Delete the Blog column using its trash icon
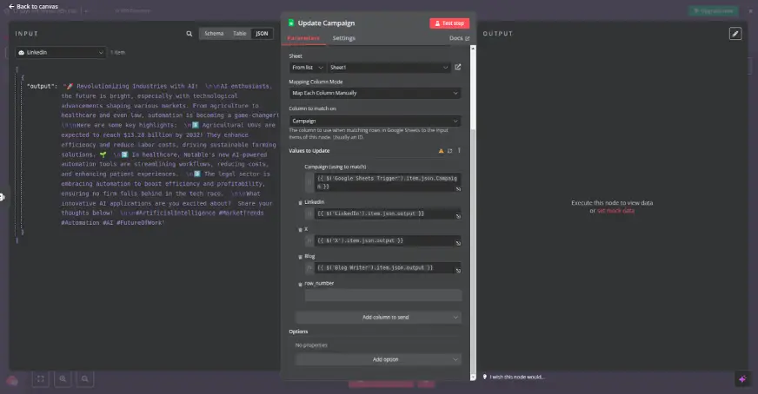 (301, 256)
